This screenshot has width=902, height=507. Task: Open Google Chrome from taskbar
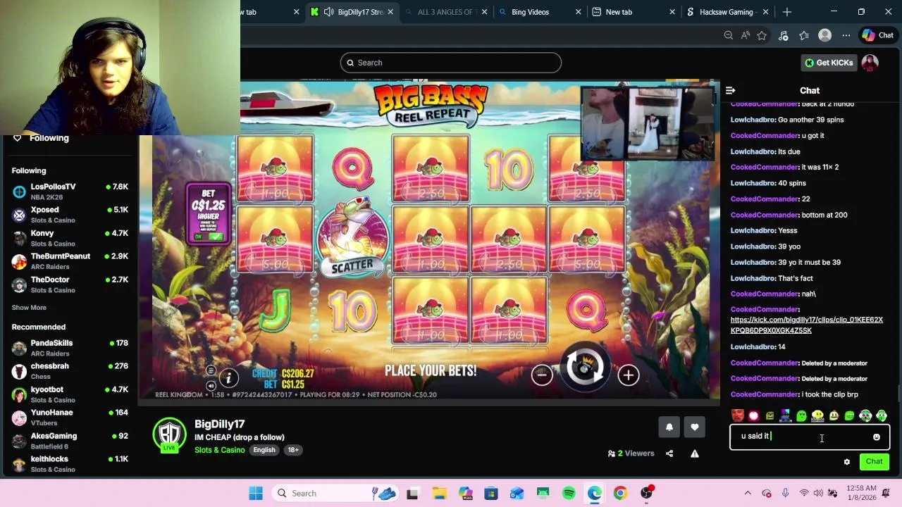620,493
